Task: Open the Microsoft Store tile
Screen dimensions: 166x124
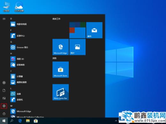Action: click(x=60, y=69)
